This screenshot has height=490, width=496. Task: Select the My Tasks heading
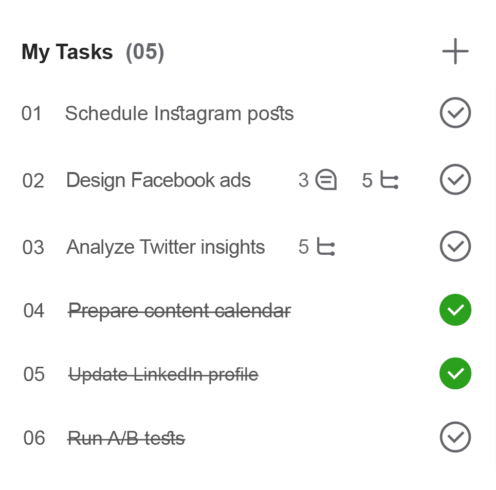tap(67, 52)
